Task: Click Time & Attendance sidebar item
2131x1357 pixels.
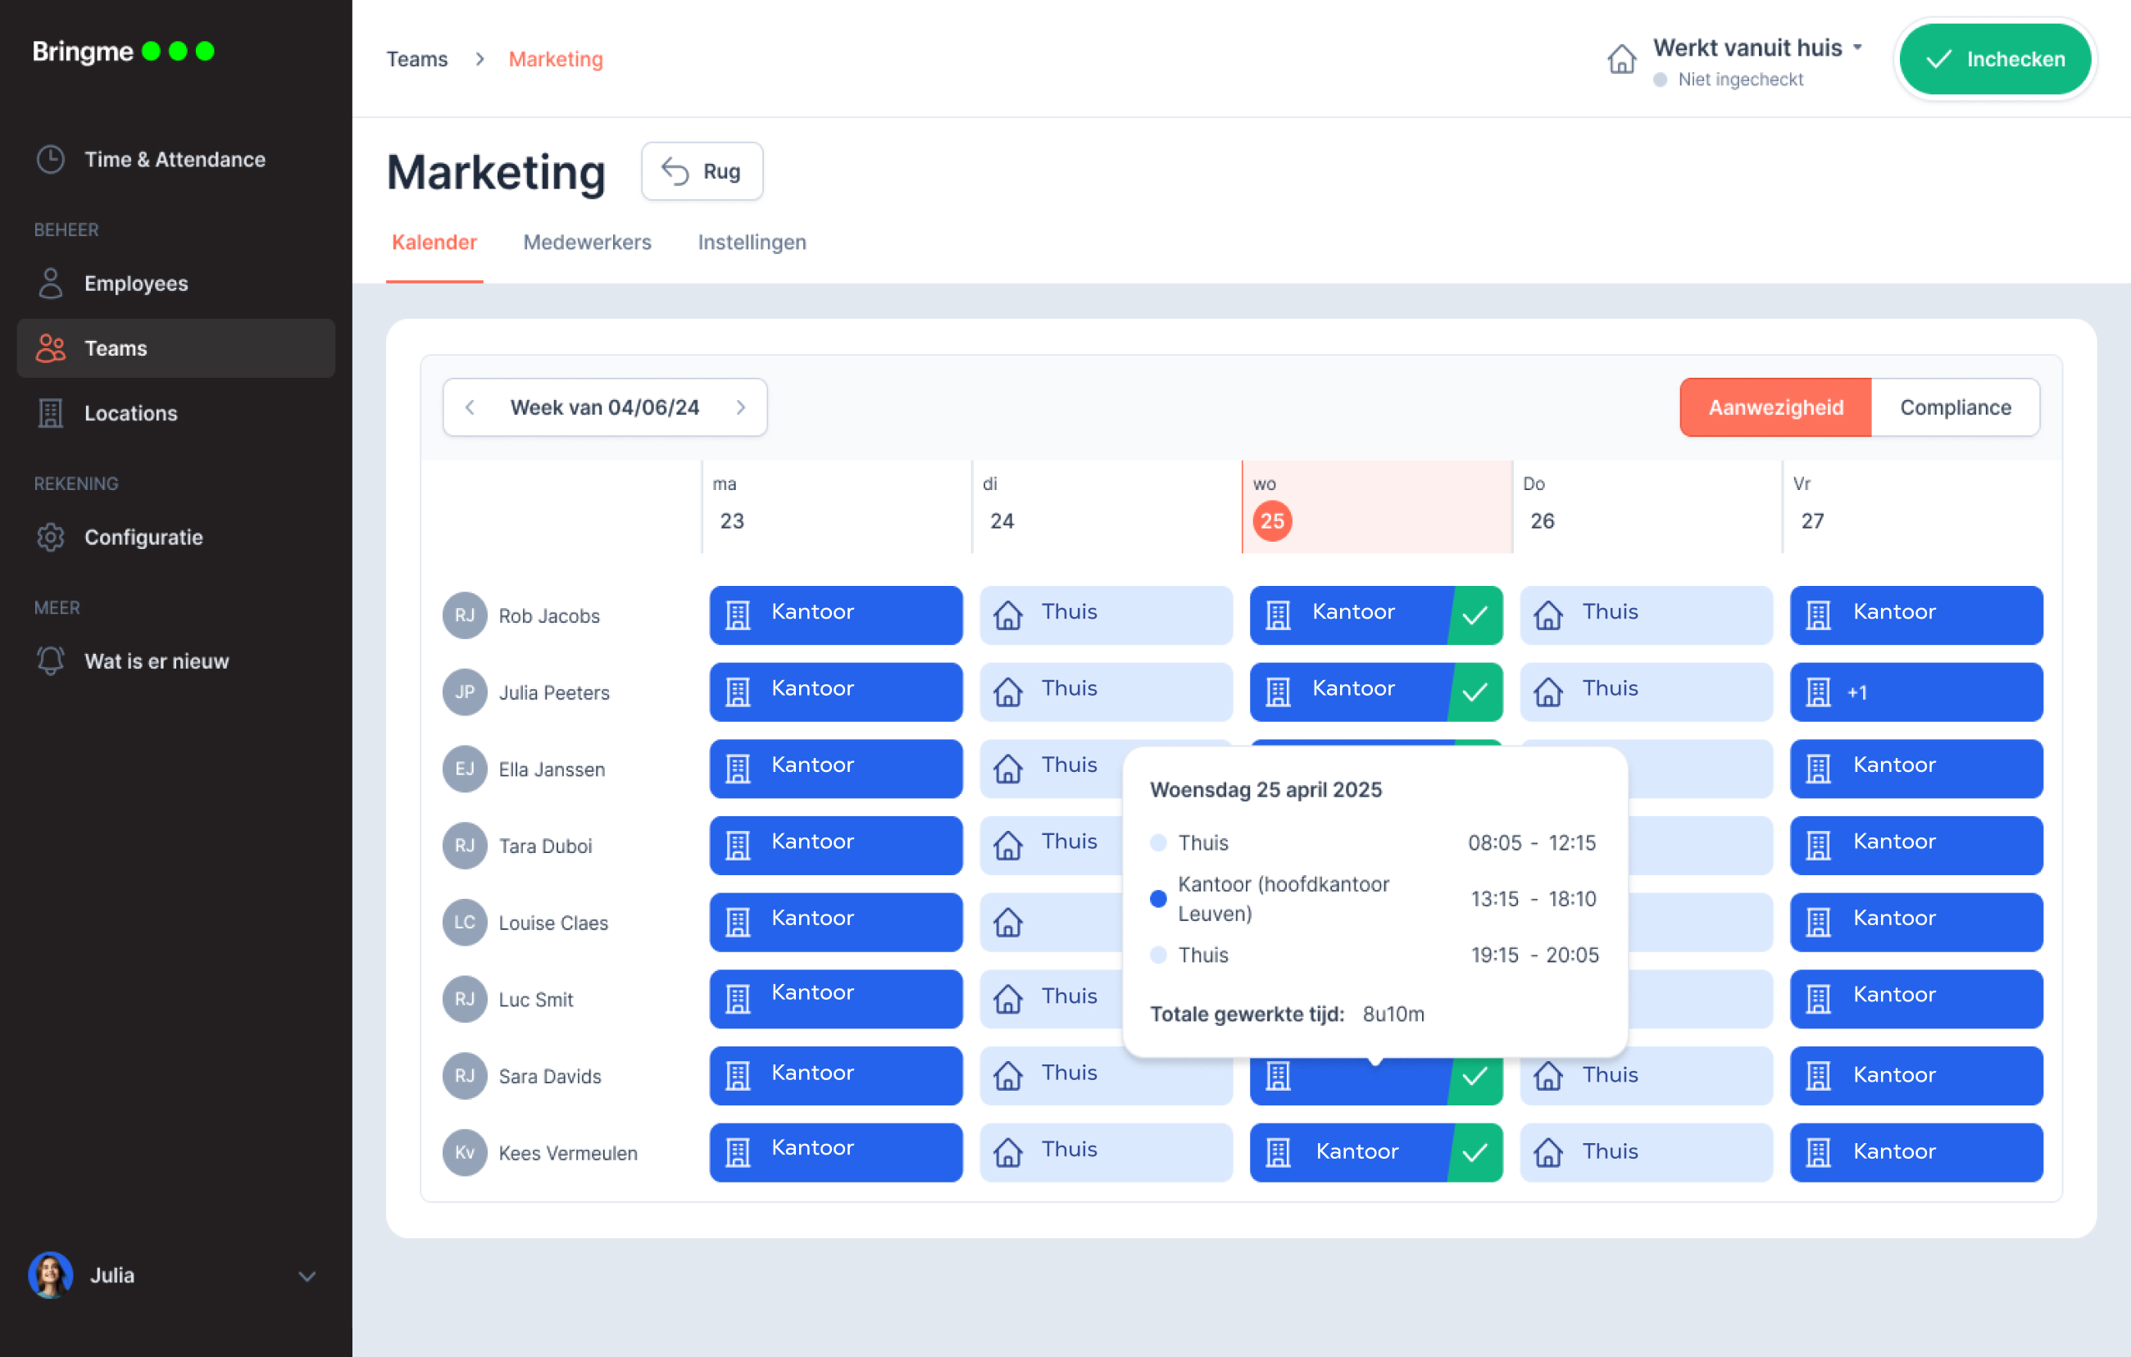Action: [175, 159]
